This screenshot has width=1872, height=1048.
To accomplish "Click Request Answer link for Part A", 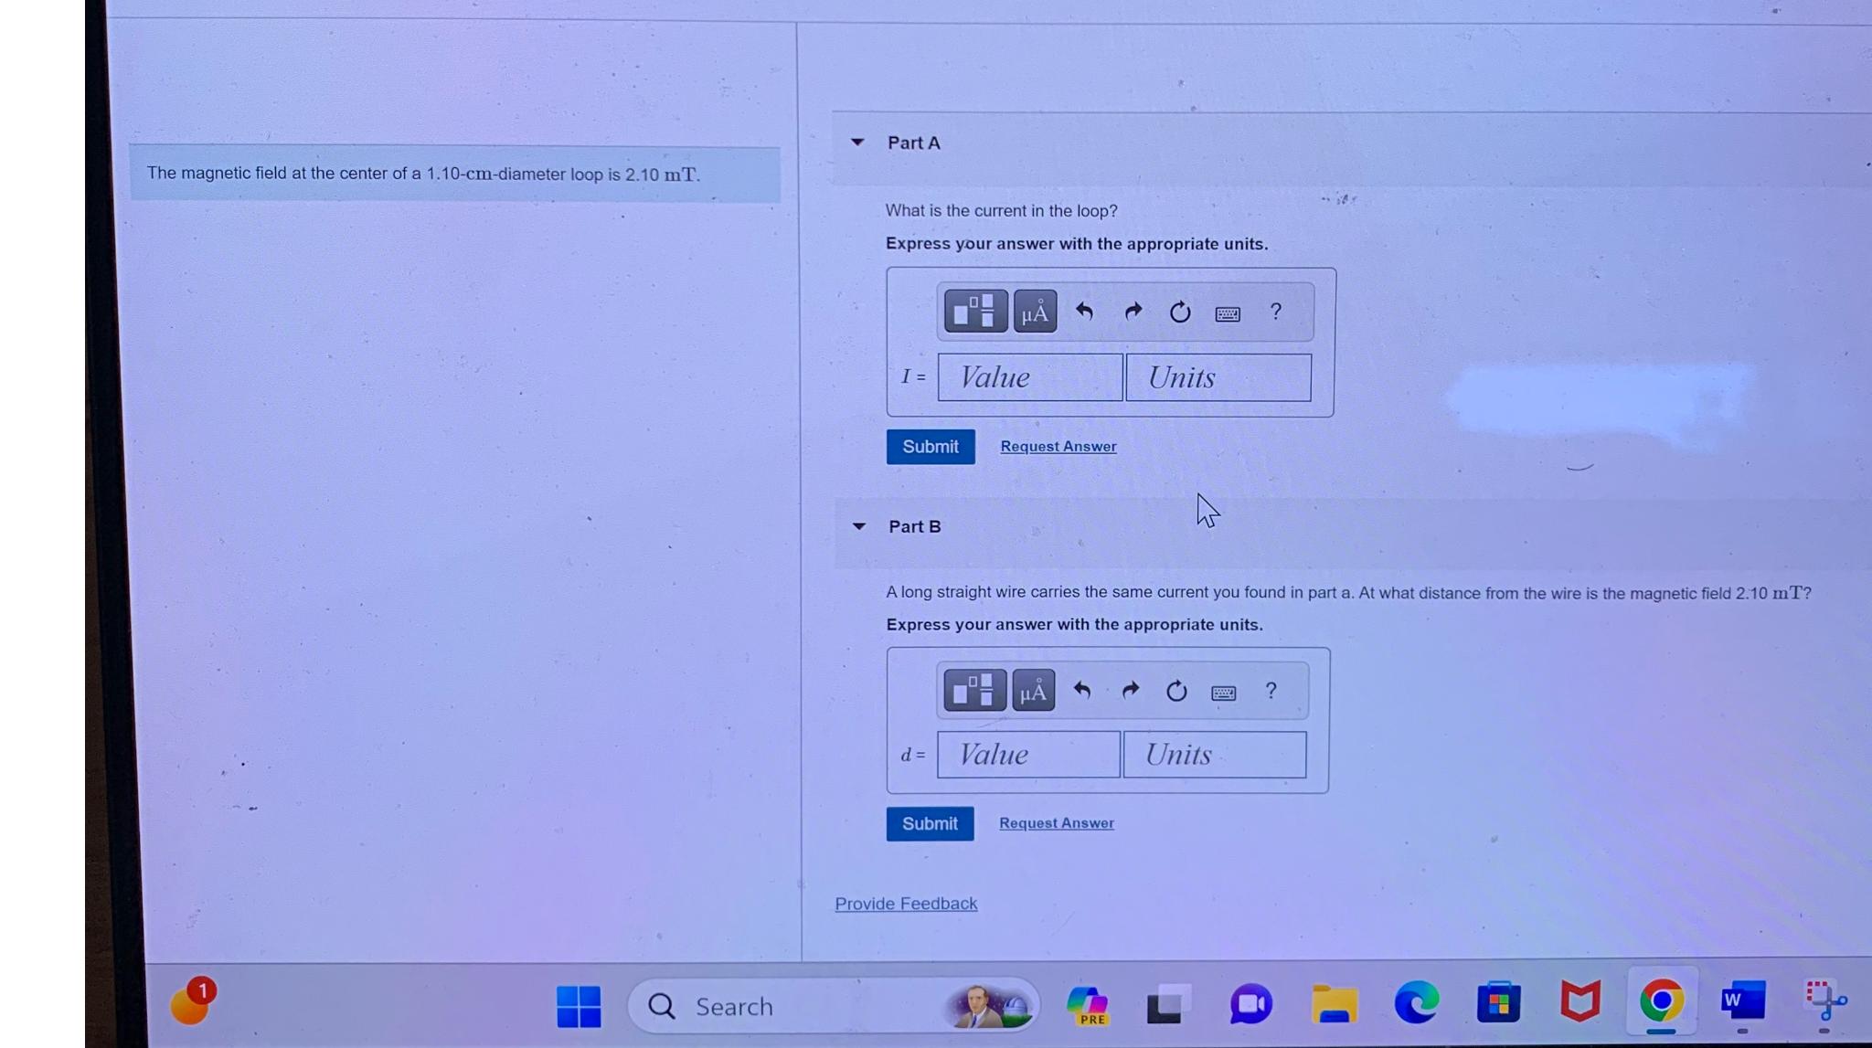I will pyautogui.click(x=1057, y=446).
